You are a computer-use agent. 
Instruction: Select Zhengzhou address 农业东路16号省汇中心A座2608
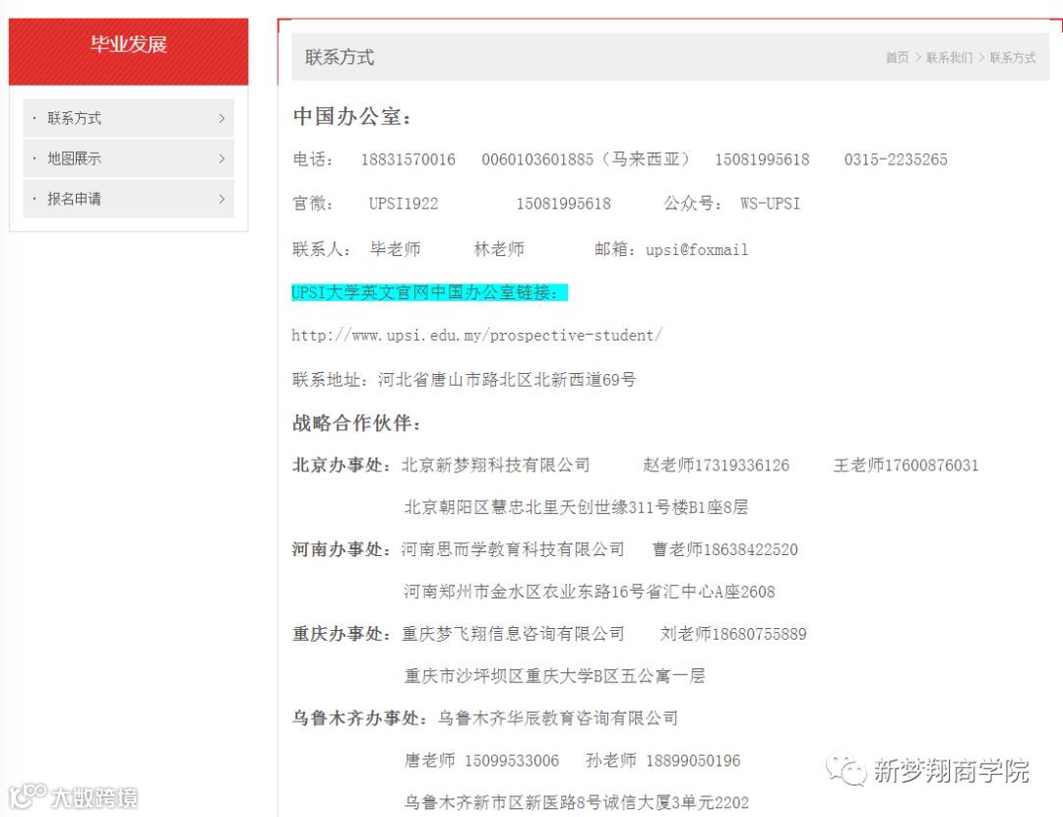pyautogui.click(x=658, y=592)
